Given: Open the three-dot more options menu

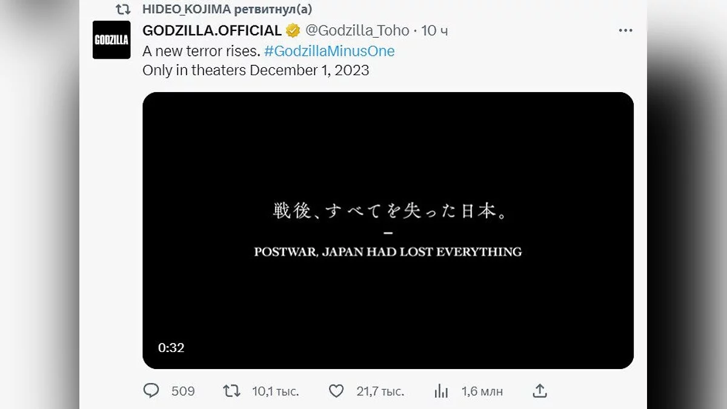Looking at the screenshot, I should pyautogui.click(x=625, y=30).
